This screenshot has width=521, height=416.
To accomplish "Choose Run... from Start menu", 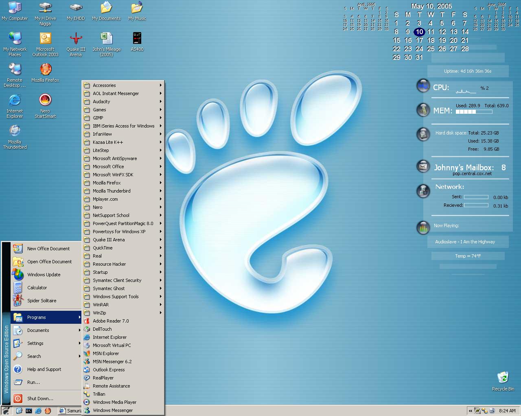I will pos(46,382).
